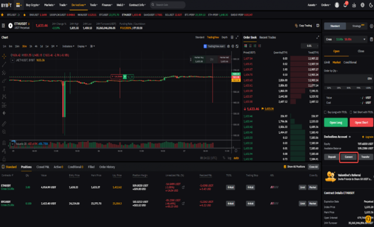Viewport: 374px width, 227px height.
Task: Select 4h chart interval
Action: tap(36, 46)
